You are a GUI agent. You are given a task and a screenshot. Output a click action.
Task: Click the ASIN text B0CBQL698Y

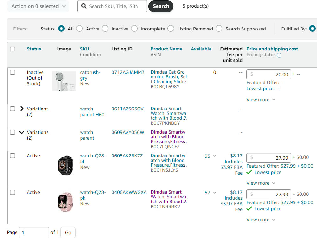165,87
